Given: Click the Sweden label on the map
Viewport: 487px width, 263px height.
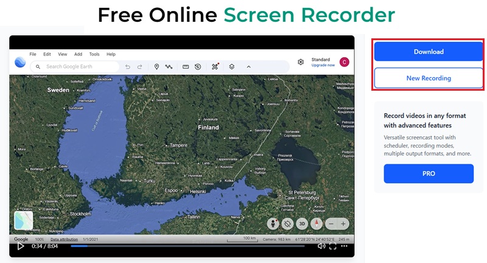Looking at the screenshot, I should (58, 90).
